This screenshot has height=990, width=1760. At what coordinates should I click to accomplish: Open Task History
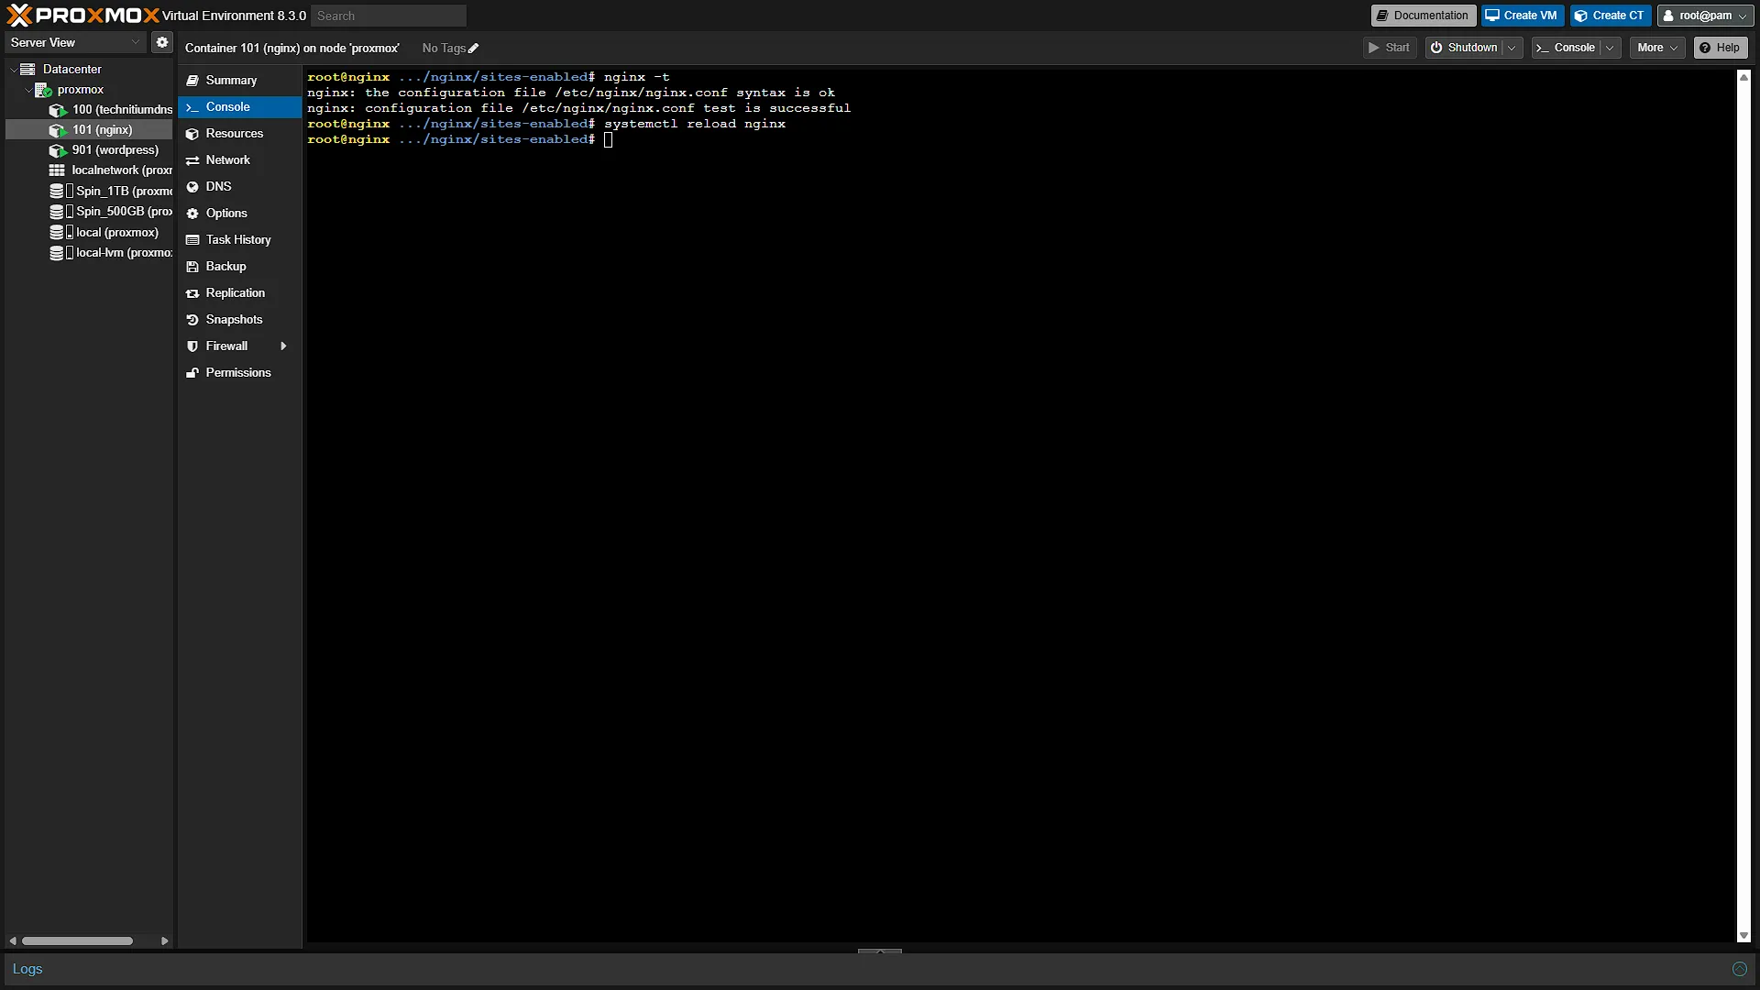(x=239, y=240)
